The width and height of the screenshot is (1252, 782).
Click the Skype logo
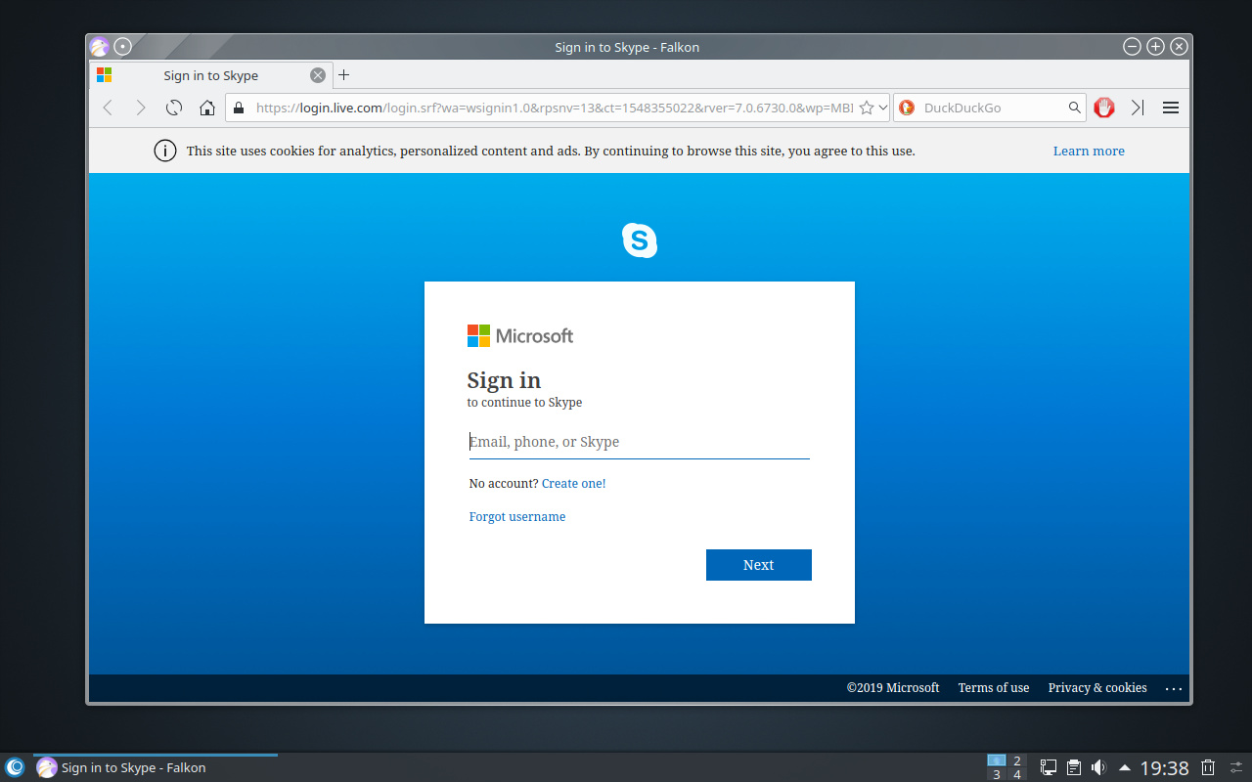pyautogui.click(x=640, y=240)
